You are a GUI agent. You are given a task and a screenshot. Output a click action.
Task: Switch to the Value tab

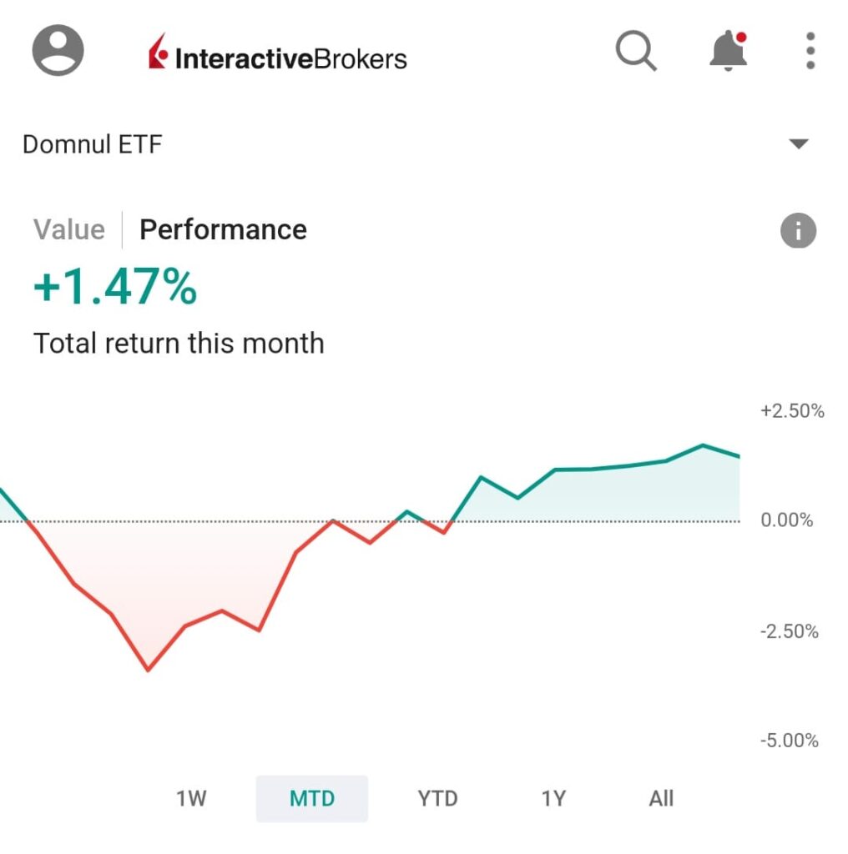(x=69, y=230)
